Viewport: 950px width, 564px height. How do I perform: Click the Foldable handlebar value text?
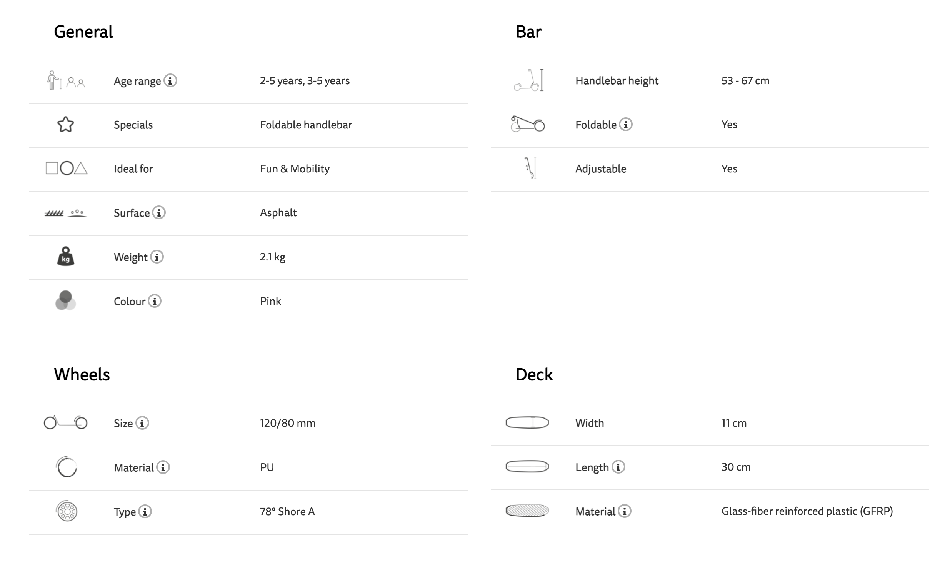point(306,125)
